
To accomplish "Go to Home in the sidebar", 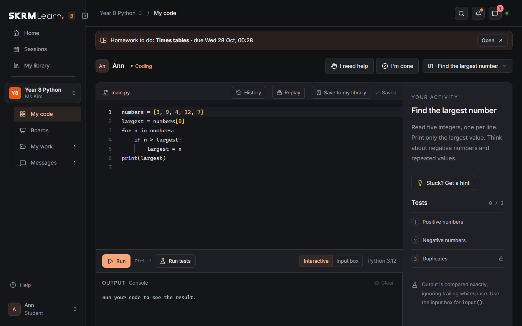I will (x=43, y=33).
